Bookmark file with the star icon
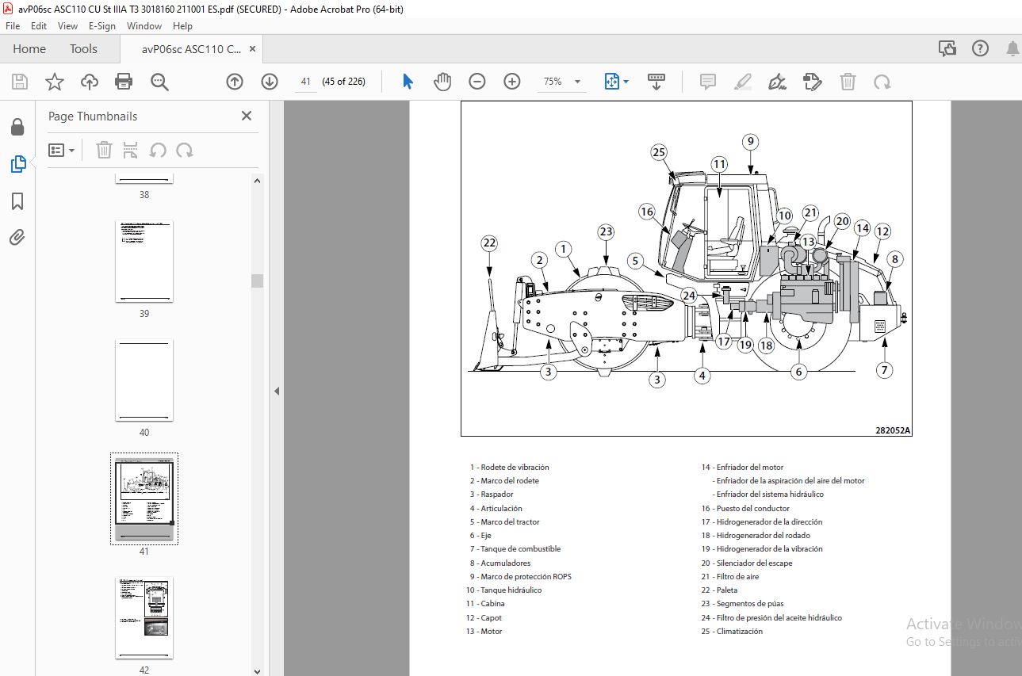The width and height of the screenshot is (1022, 676). point(54,82)
